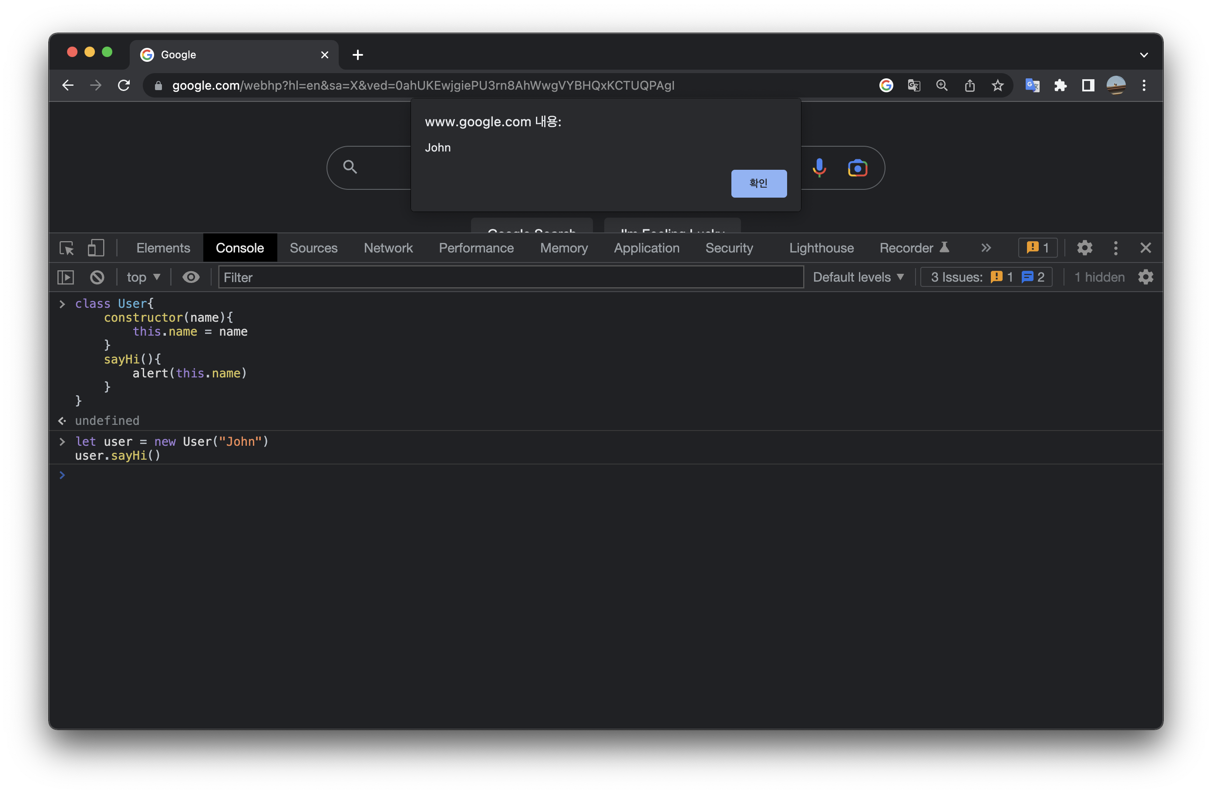The height and width of the screenshot is (794, 1212).
Task: Expand the Default levels dropdown
Action: coord(858,277)
